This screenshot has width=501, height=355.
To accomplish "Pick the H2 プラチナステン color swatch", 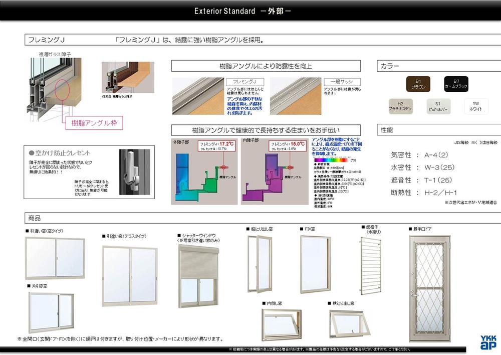I will (x=400, y=106).
